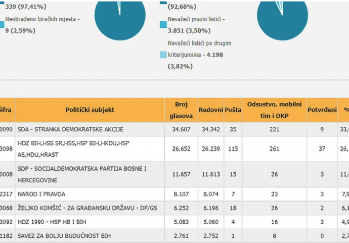Sort by the Politički subjekt column header
Screen dimensions: 349x243
tap(90, 110)
